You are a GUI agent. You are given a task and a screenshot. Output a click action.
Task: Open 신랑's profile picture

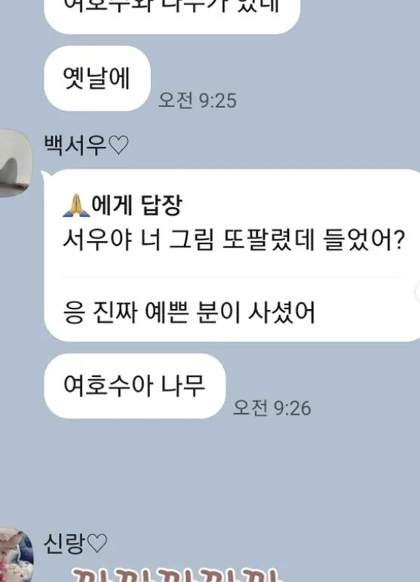15,555
